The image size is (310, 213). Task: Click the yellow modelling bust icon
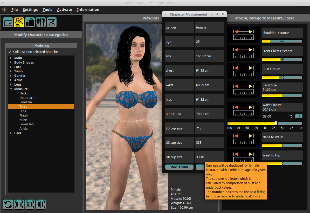click(x=19, y=22)
